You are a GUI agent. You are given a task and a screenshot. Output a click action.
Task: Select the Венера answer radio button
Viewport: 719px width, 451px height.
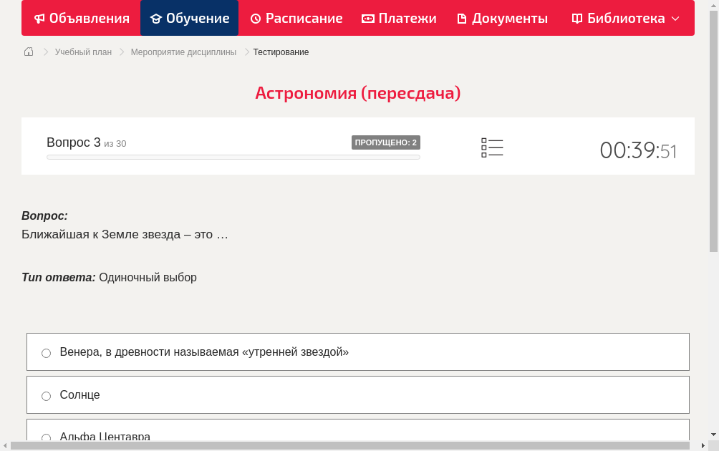point(46,352)
